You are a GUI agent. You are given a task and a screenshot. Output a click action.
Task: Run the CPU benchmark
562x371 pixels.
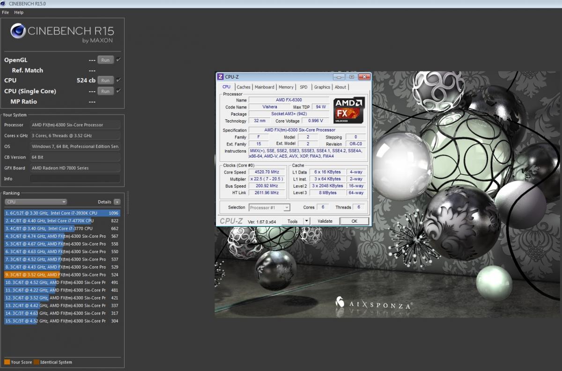point(105,80)
